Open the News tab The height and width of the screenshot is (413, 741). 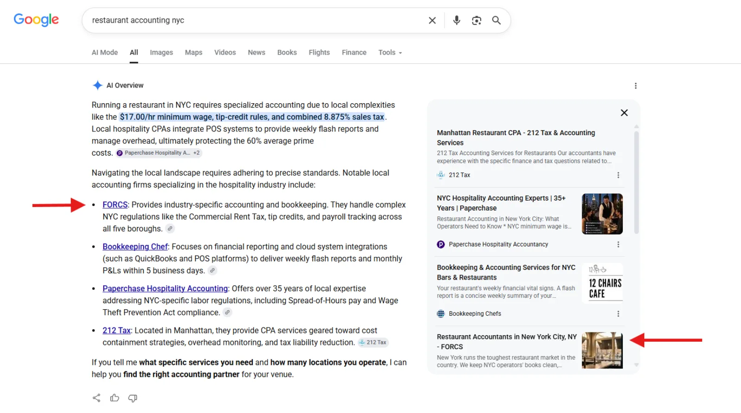[x=257, y=52]
